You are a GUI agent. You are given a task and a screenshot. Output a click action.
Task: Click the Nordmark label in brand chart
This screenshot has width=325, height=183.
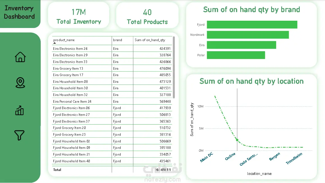click(x=197, y=35)
